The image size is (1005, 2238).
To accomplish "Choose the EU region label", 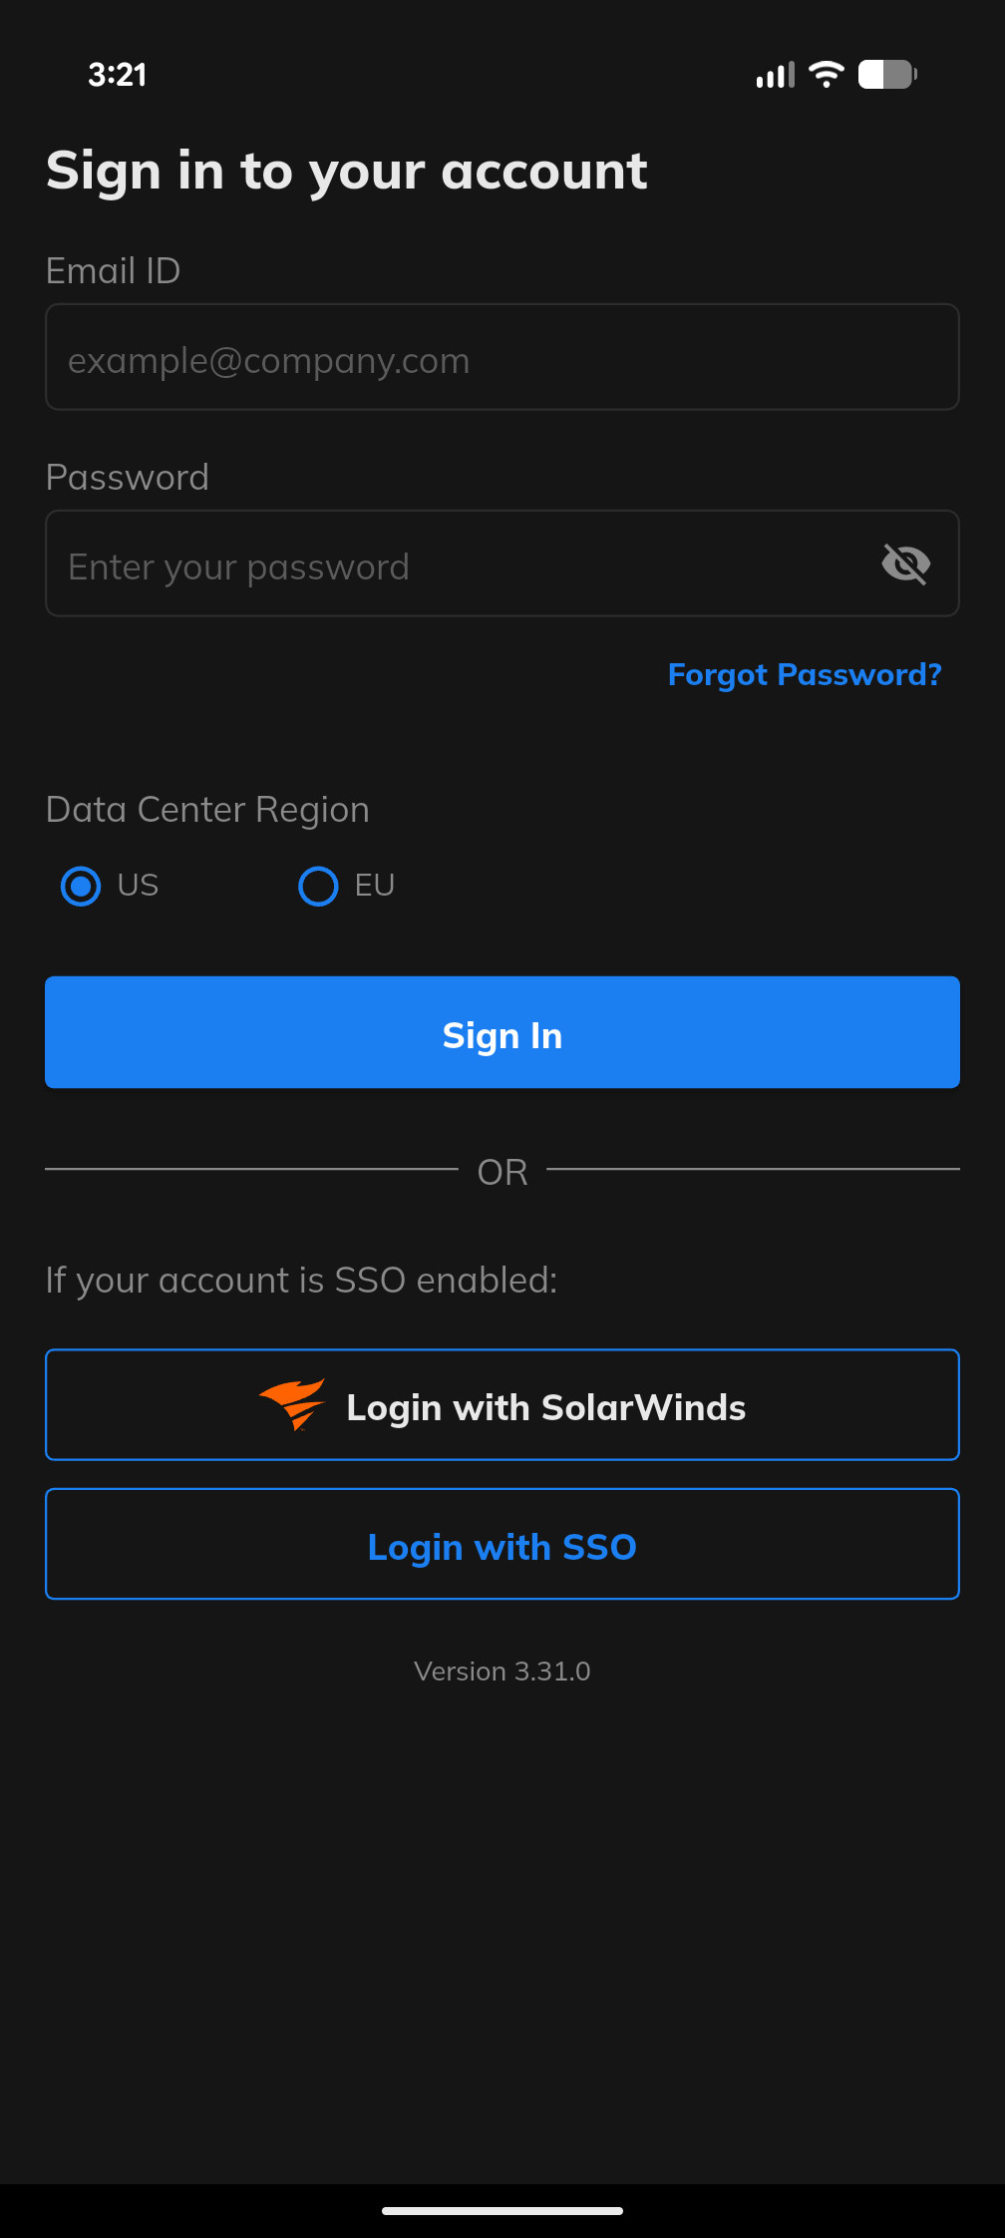I will (375, 886).
